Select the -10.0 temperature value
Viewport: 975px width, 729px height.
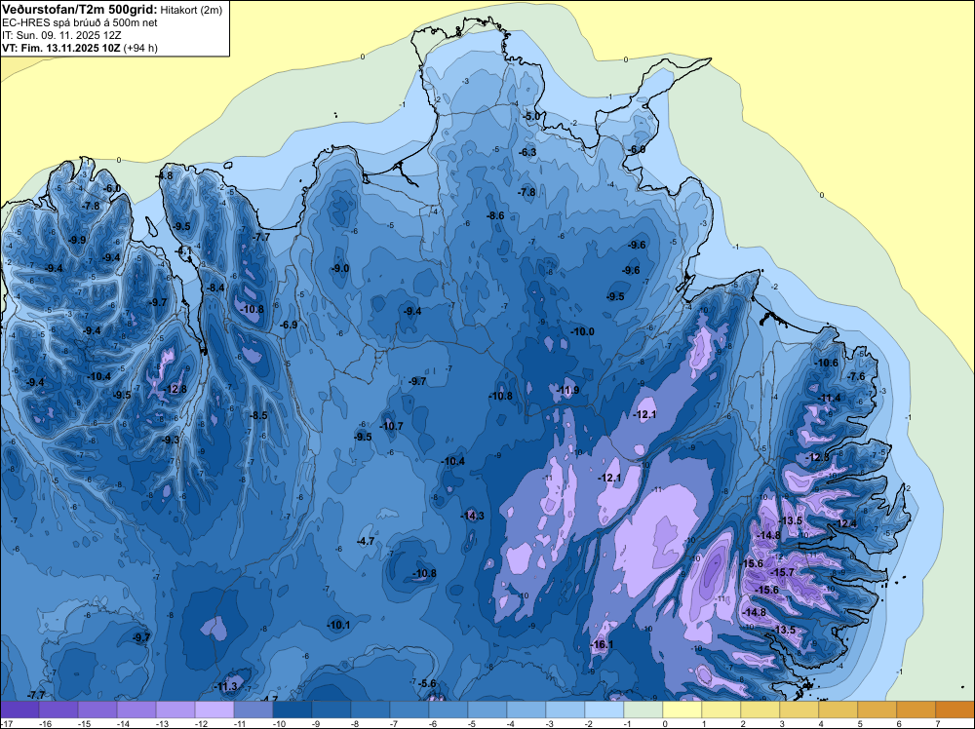[x=583, y=332]
